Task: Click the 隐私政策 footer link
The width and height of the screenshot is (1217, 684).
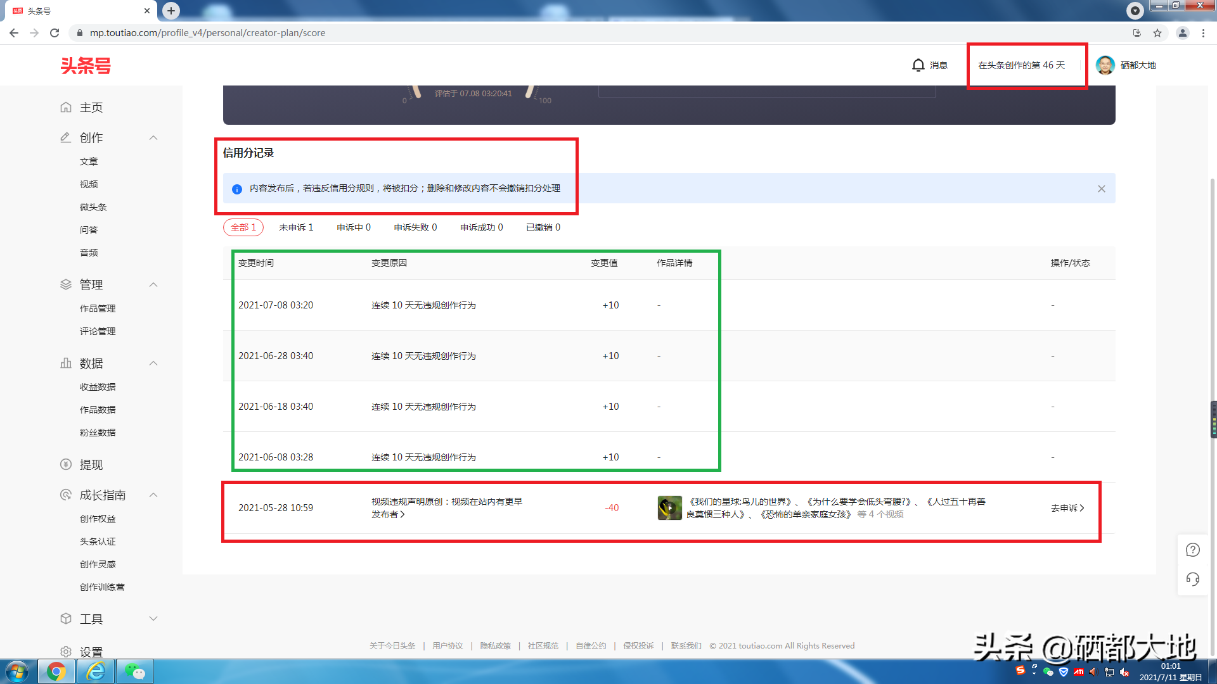Action: [x=495, y=646]
